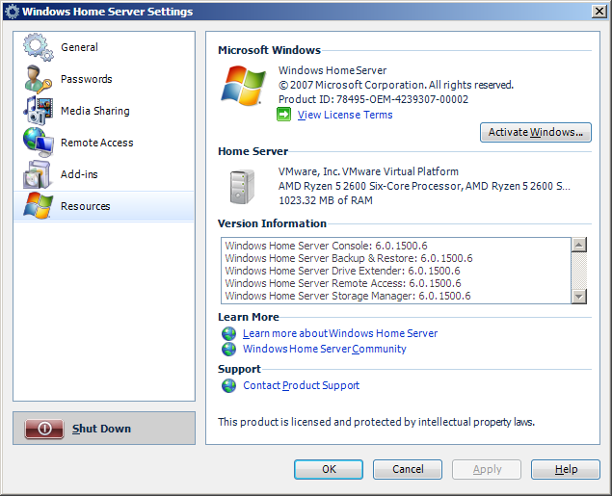Select the Backup & Restore version line
Screen dimensions: 612x496
pyautogui.click(x=349, y=258)
